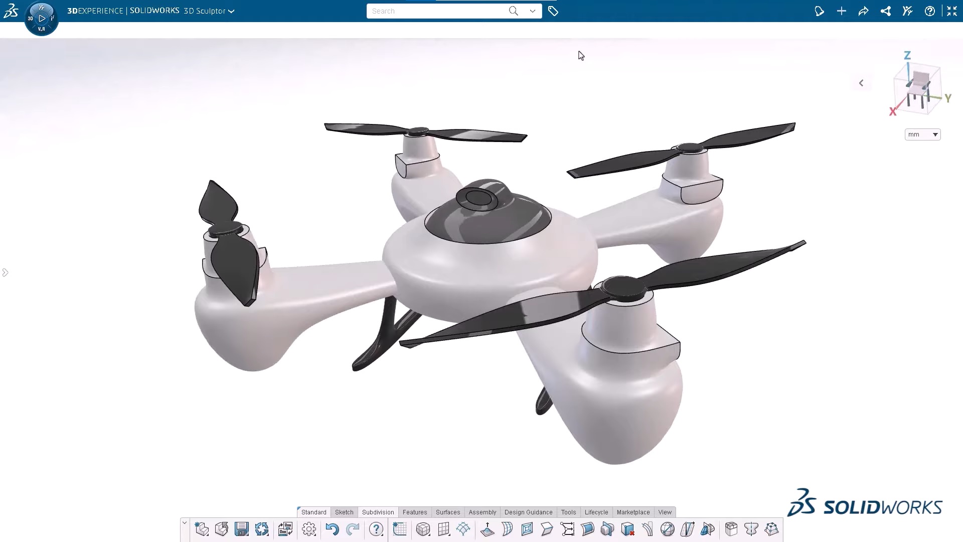Click the Tools menu tab

[x=567, y=512]
